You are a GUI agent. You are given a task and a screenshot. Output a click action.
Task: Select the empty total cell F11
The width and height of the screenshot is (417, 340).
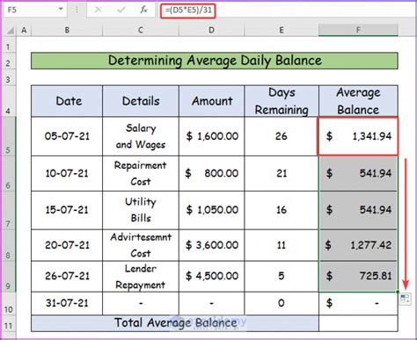point(358,323)
